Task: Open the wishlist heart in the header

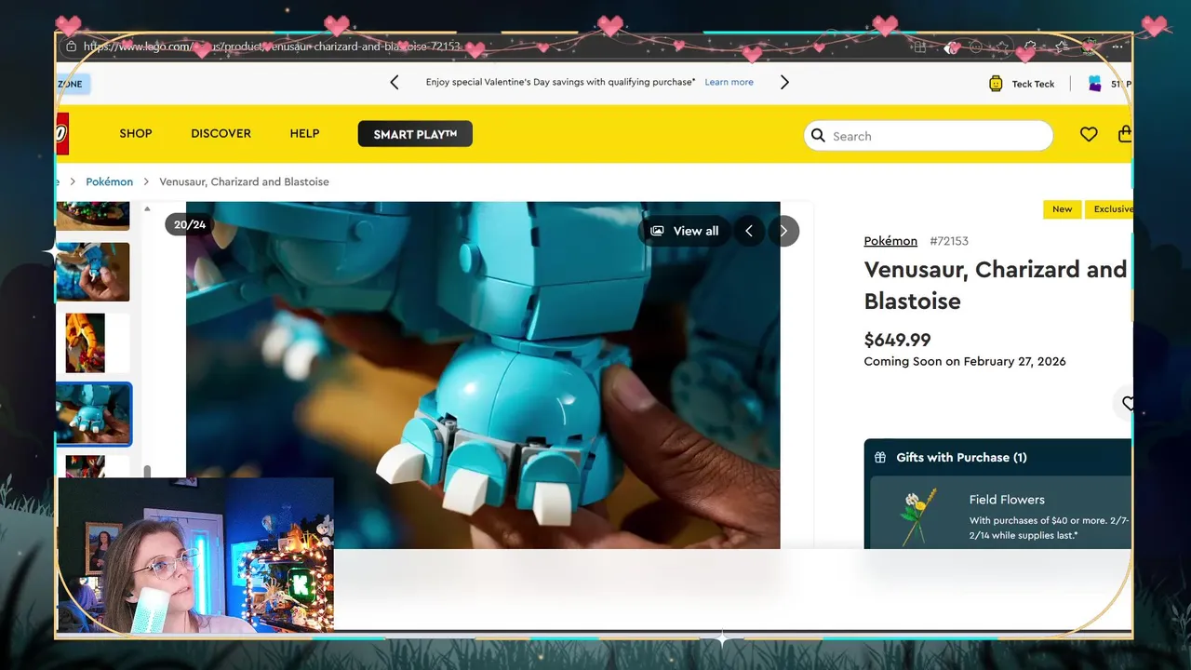Action: [x=1089, y=135]
